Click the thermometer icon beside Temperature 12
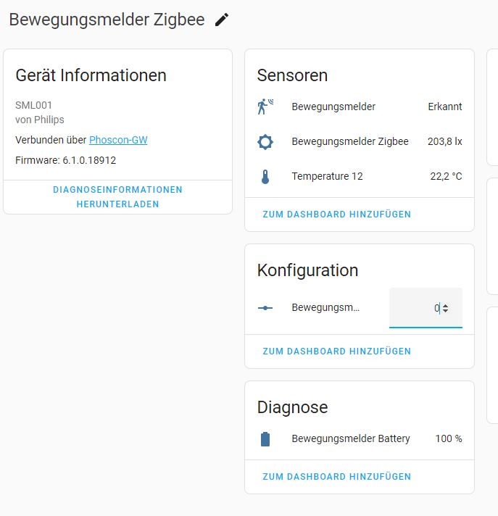498x516 pixels. 265,176
